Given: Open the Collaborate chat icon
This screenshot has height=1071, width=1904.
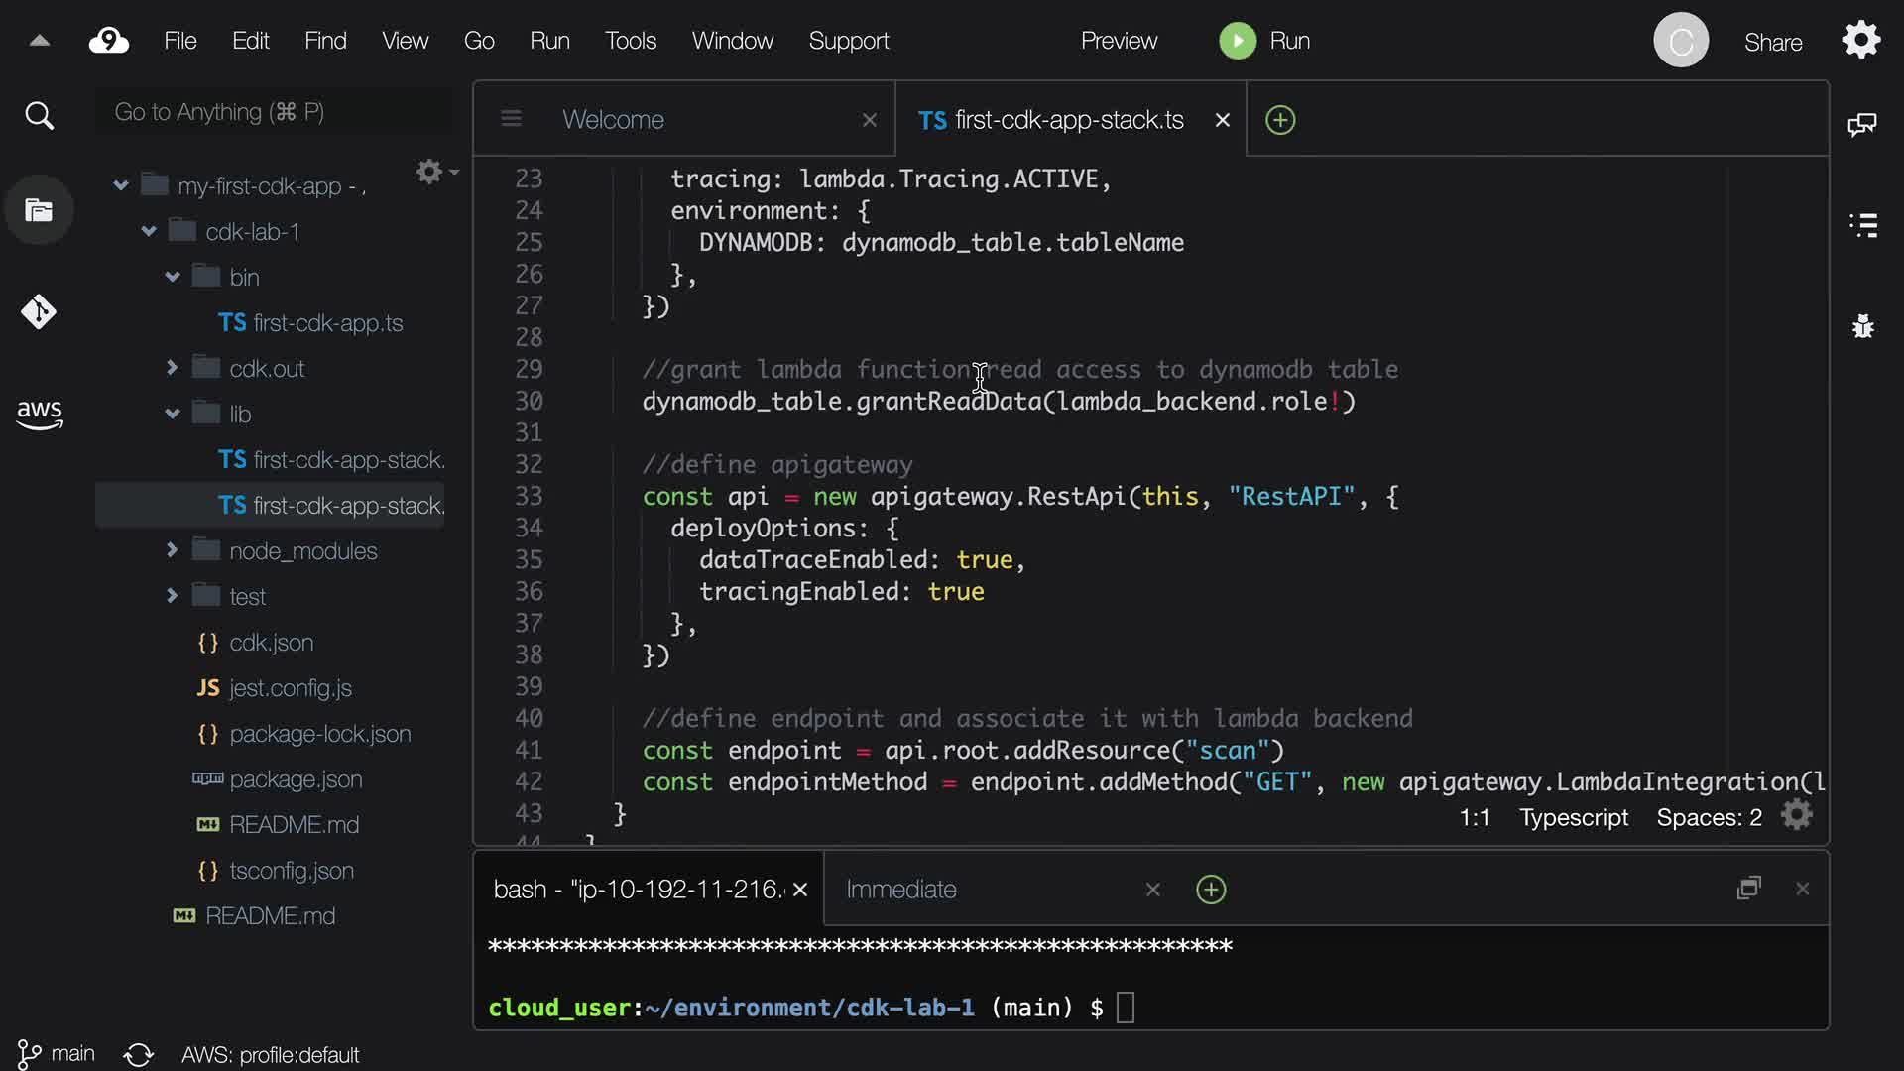Looking at the screenshot, I should [x=1861, y=124].
